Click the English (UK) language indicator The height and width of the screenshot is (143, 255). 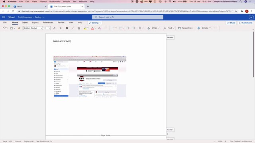click(x=29, y=141)
